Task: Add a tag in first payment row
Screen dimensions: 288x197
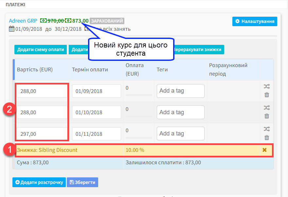Action: [180, 91]
